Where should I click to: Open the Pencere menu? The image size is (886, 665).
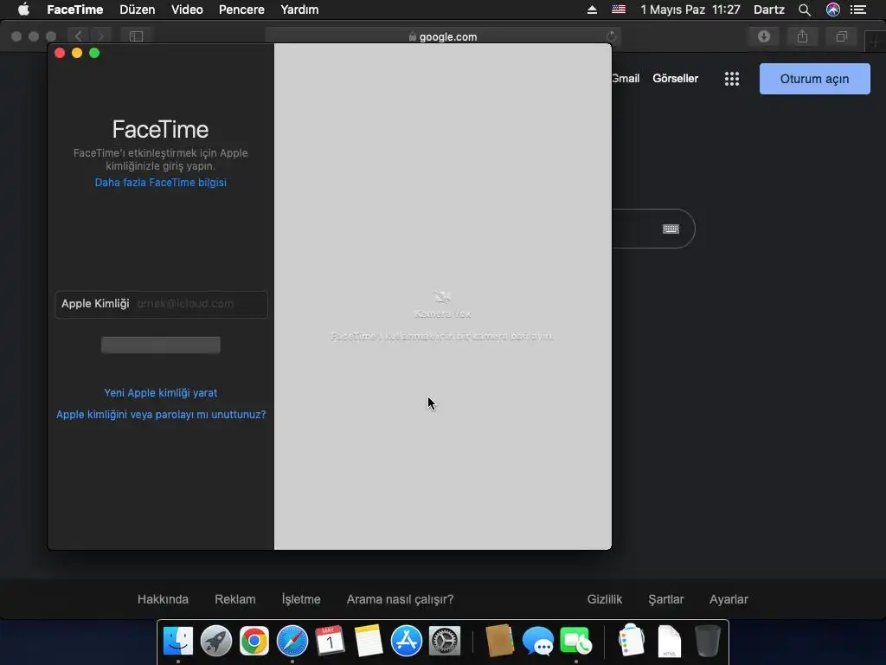(x=241, y=10)
